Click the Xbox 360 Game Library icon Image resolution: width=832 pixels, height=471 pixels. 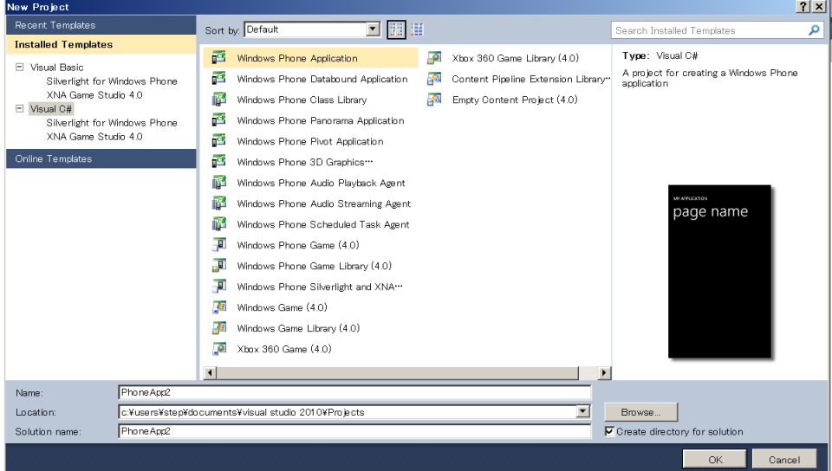click(434, 57)
